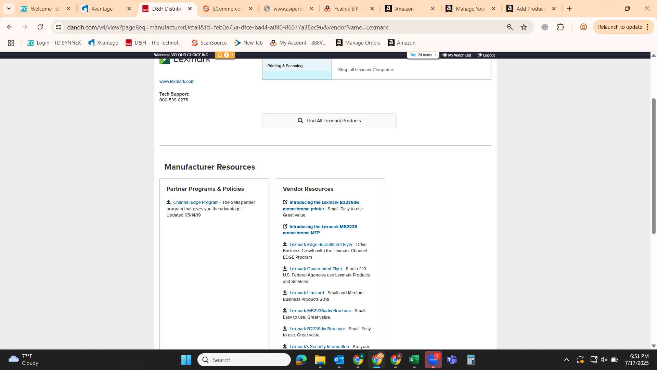Image resolution: width=657 pixels, height=370 pixels.
Task: Visit www.lexmark.com link
Action: tap(177, 81)
